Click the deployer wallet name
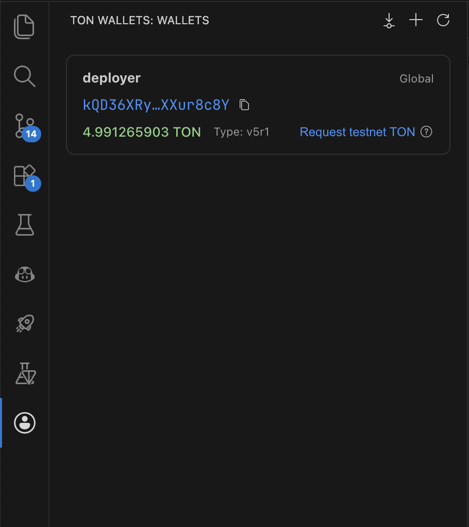This screenshot has height=527, width=469. click(111, 78)
